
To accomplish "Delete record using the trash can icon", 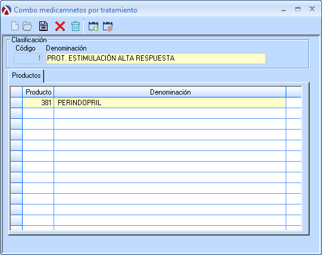I will click(76, 26).
